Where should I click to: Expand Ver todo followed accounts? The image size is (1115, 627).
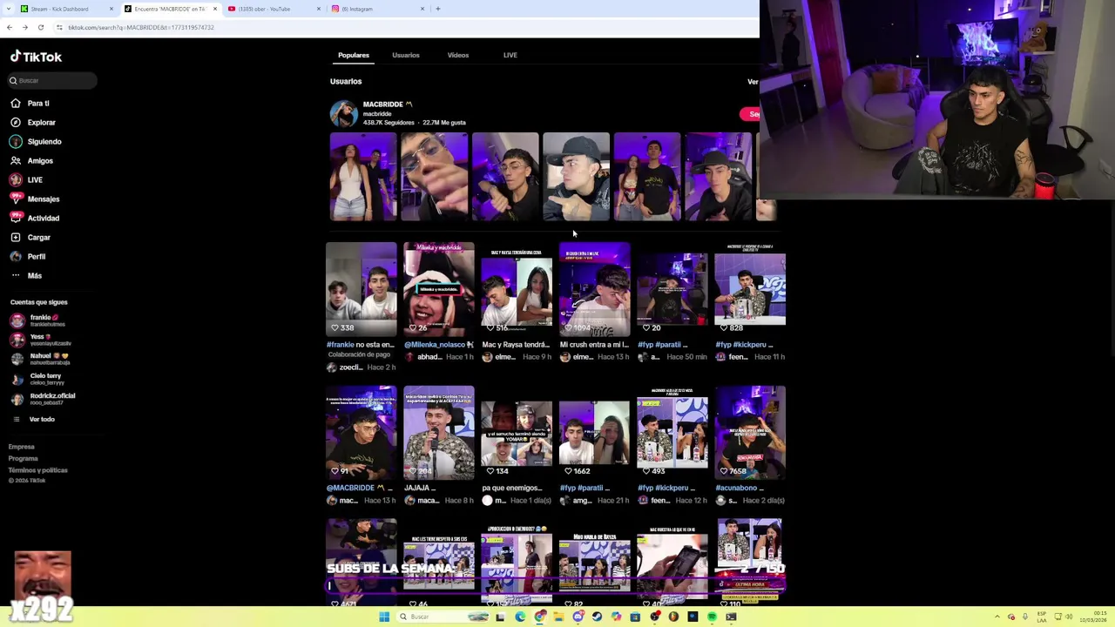35,419
